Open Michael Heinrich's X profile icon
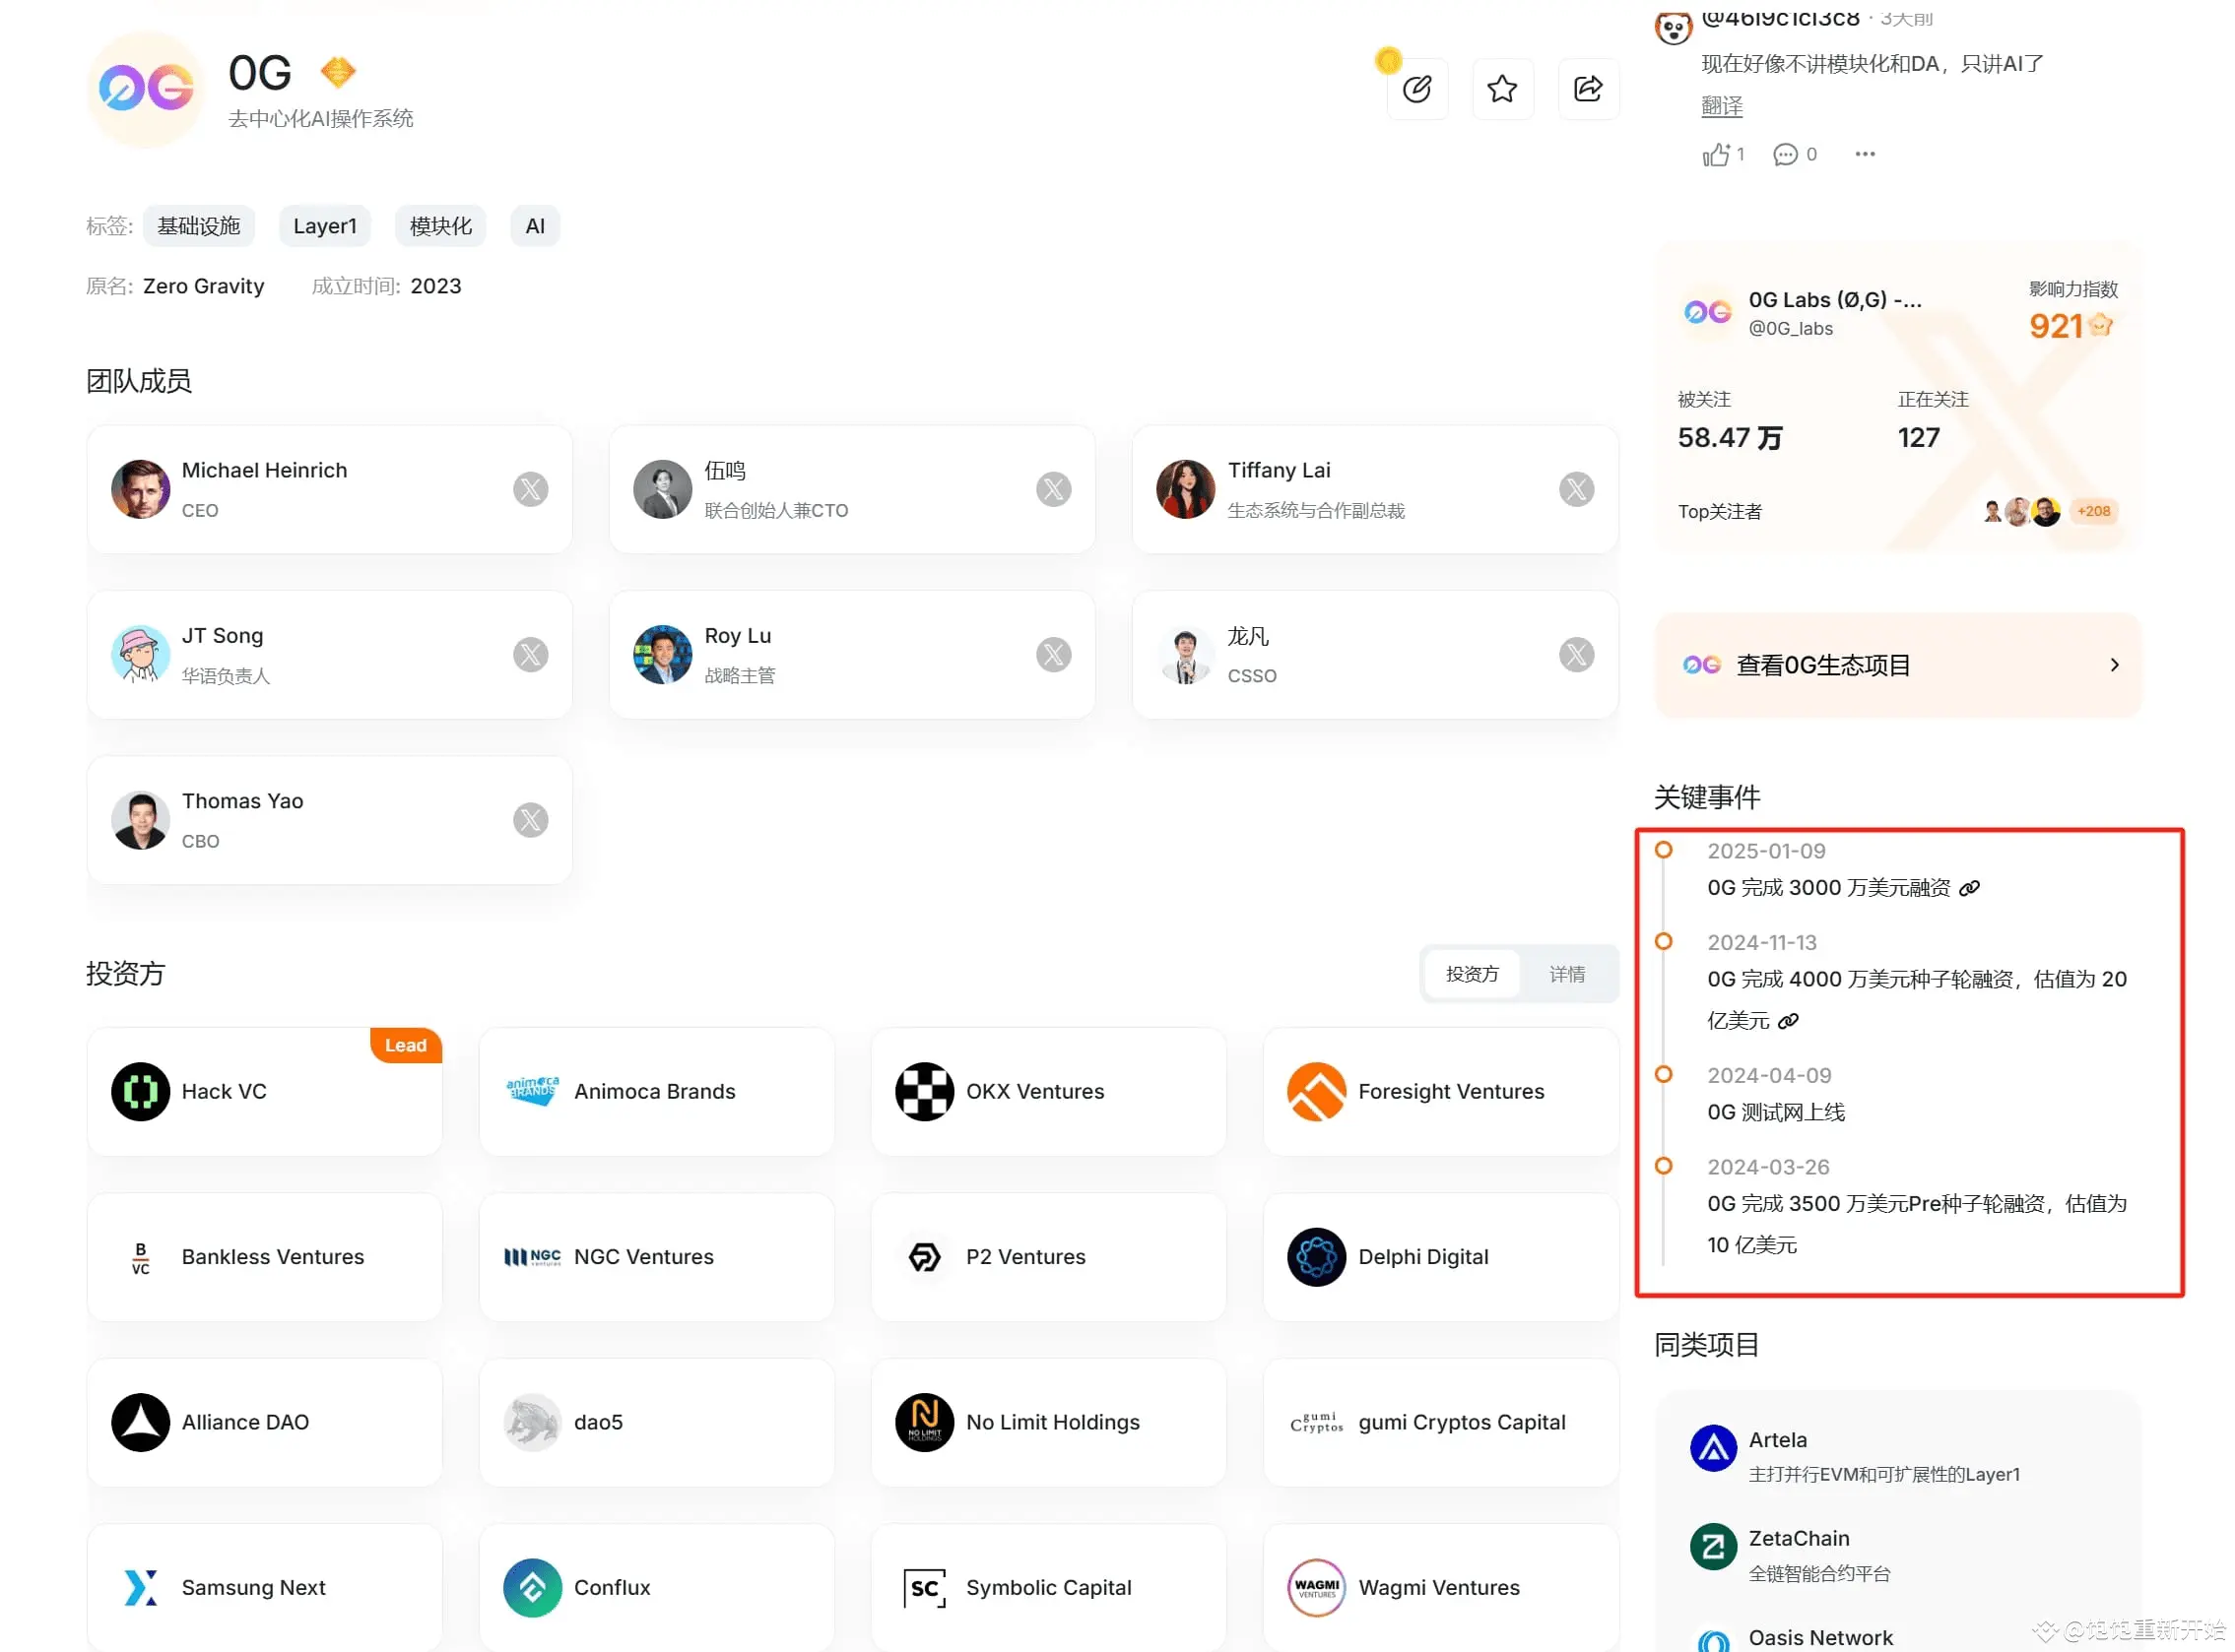 click(530, 489)
